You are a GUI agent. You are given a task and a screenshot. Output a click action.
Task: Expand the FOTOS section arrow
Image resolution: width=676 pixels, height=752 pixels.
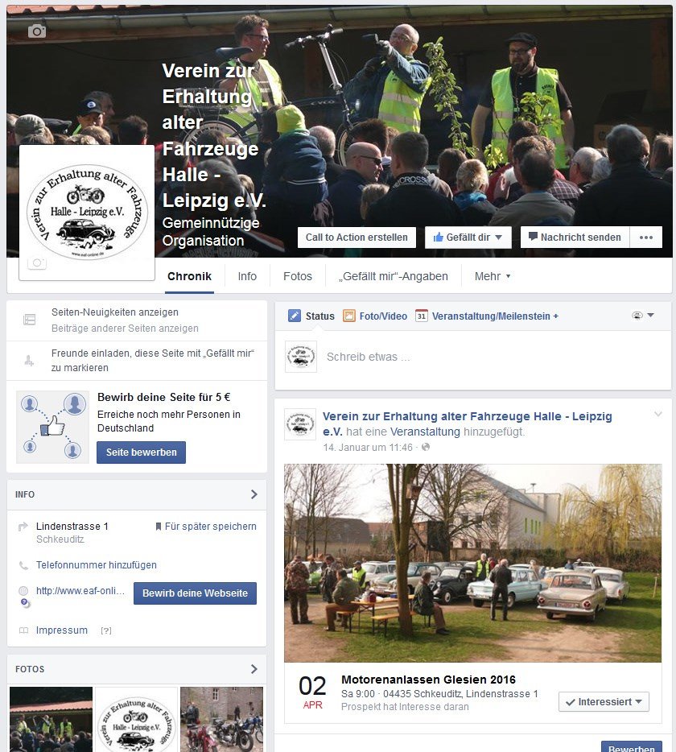click(254, 669)
